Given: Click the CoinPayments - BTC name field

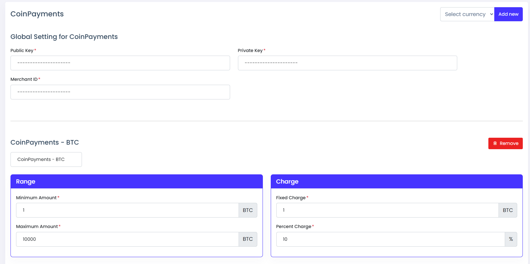Looking at the screenshot, I should [x=46, y=159].
